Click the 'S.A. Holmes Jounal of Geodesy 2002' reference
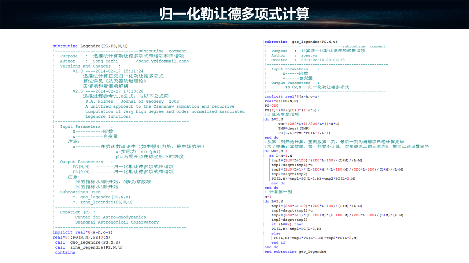The width and height of the screenshot is (469, 263). pos(132,102)
